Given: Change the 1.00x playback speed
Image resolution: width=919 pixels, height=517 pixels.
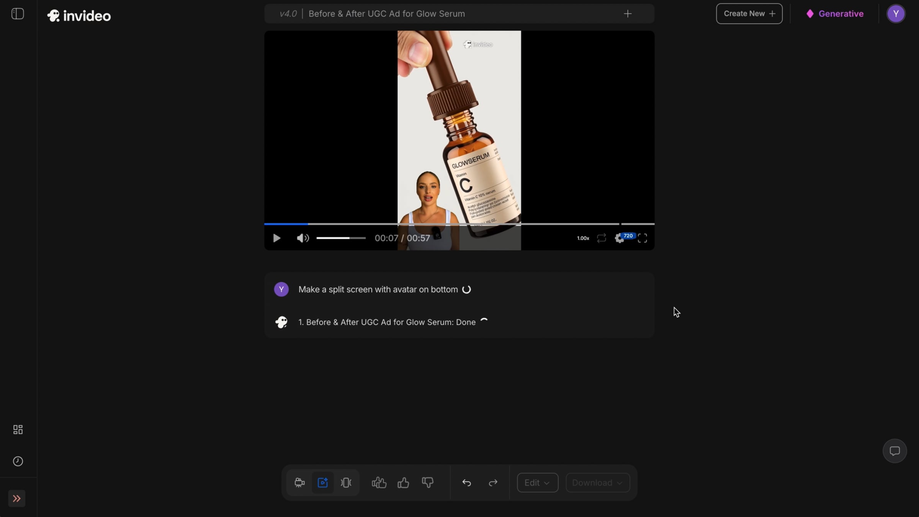Looking at the screenshot, I should 583,238.
